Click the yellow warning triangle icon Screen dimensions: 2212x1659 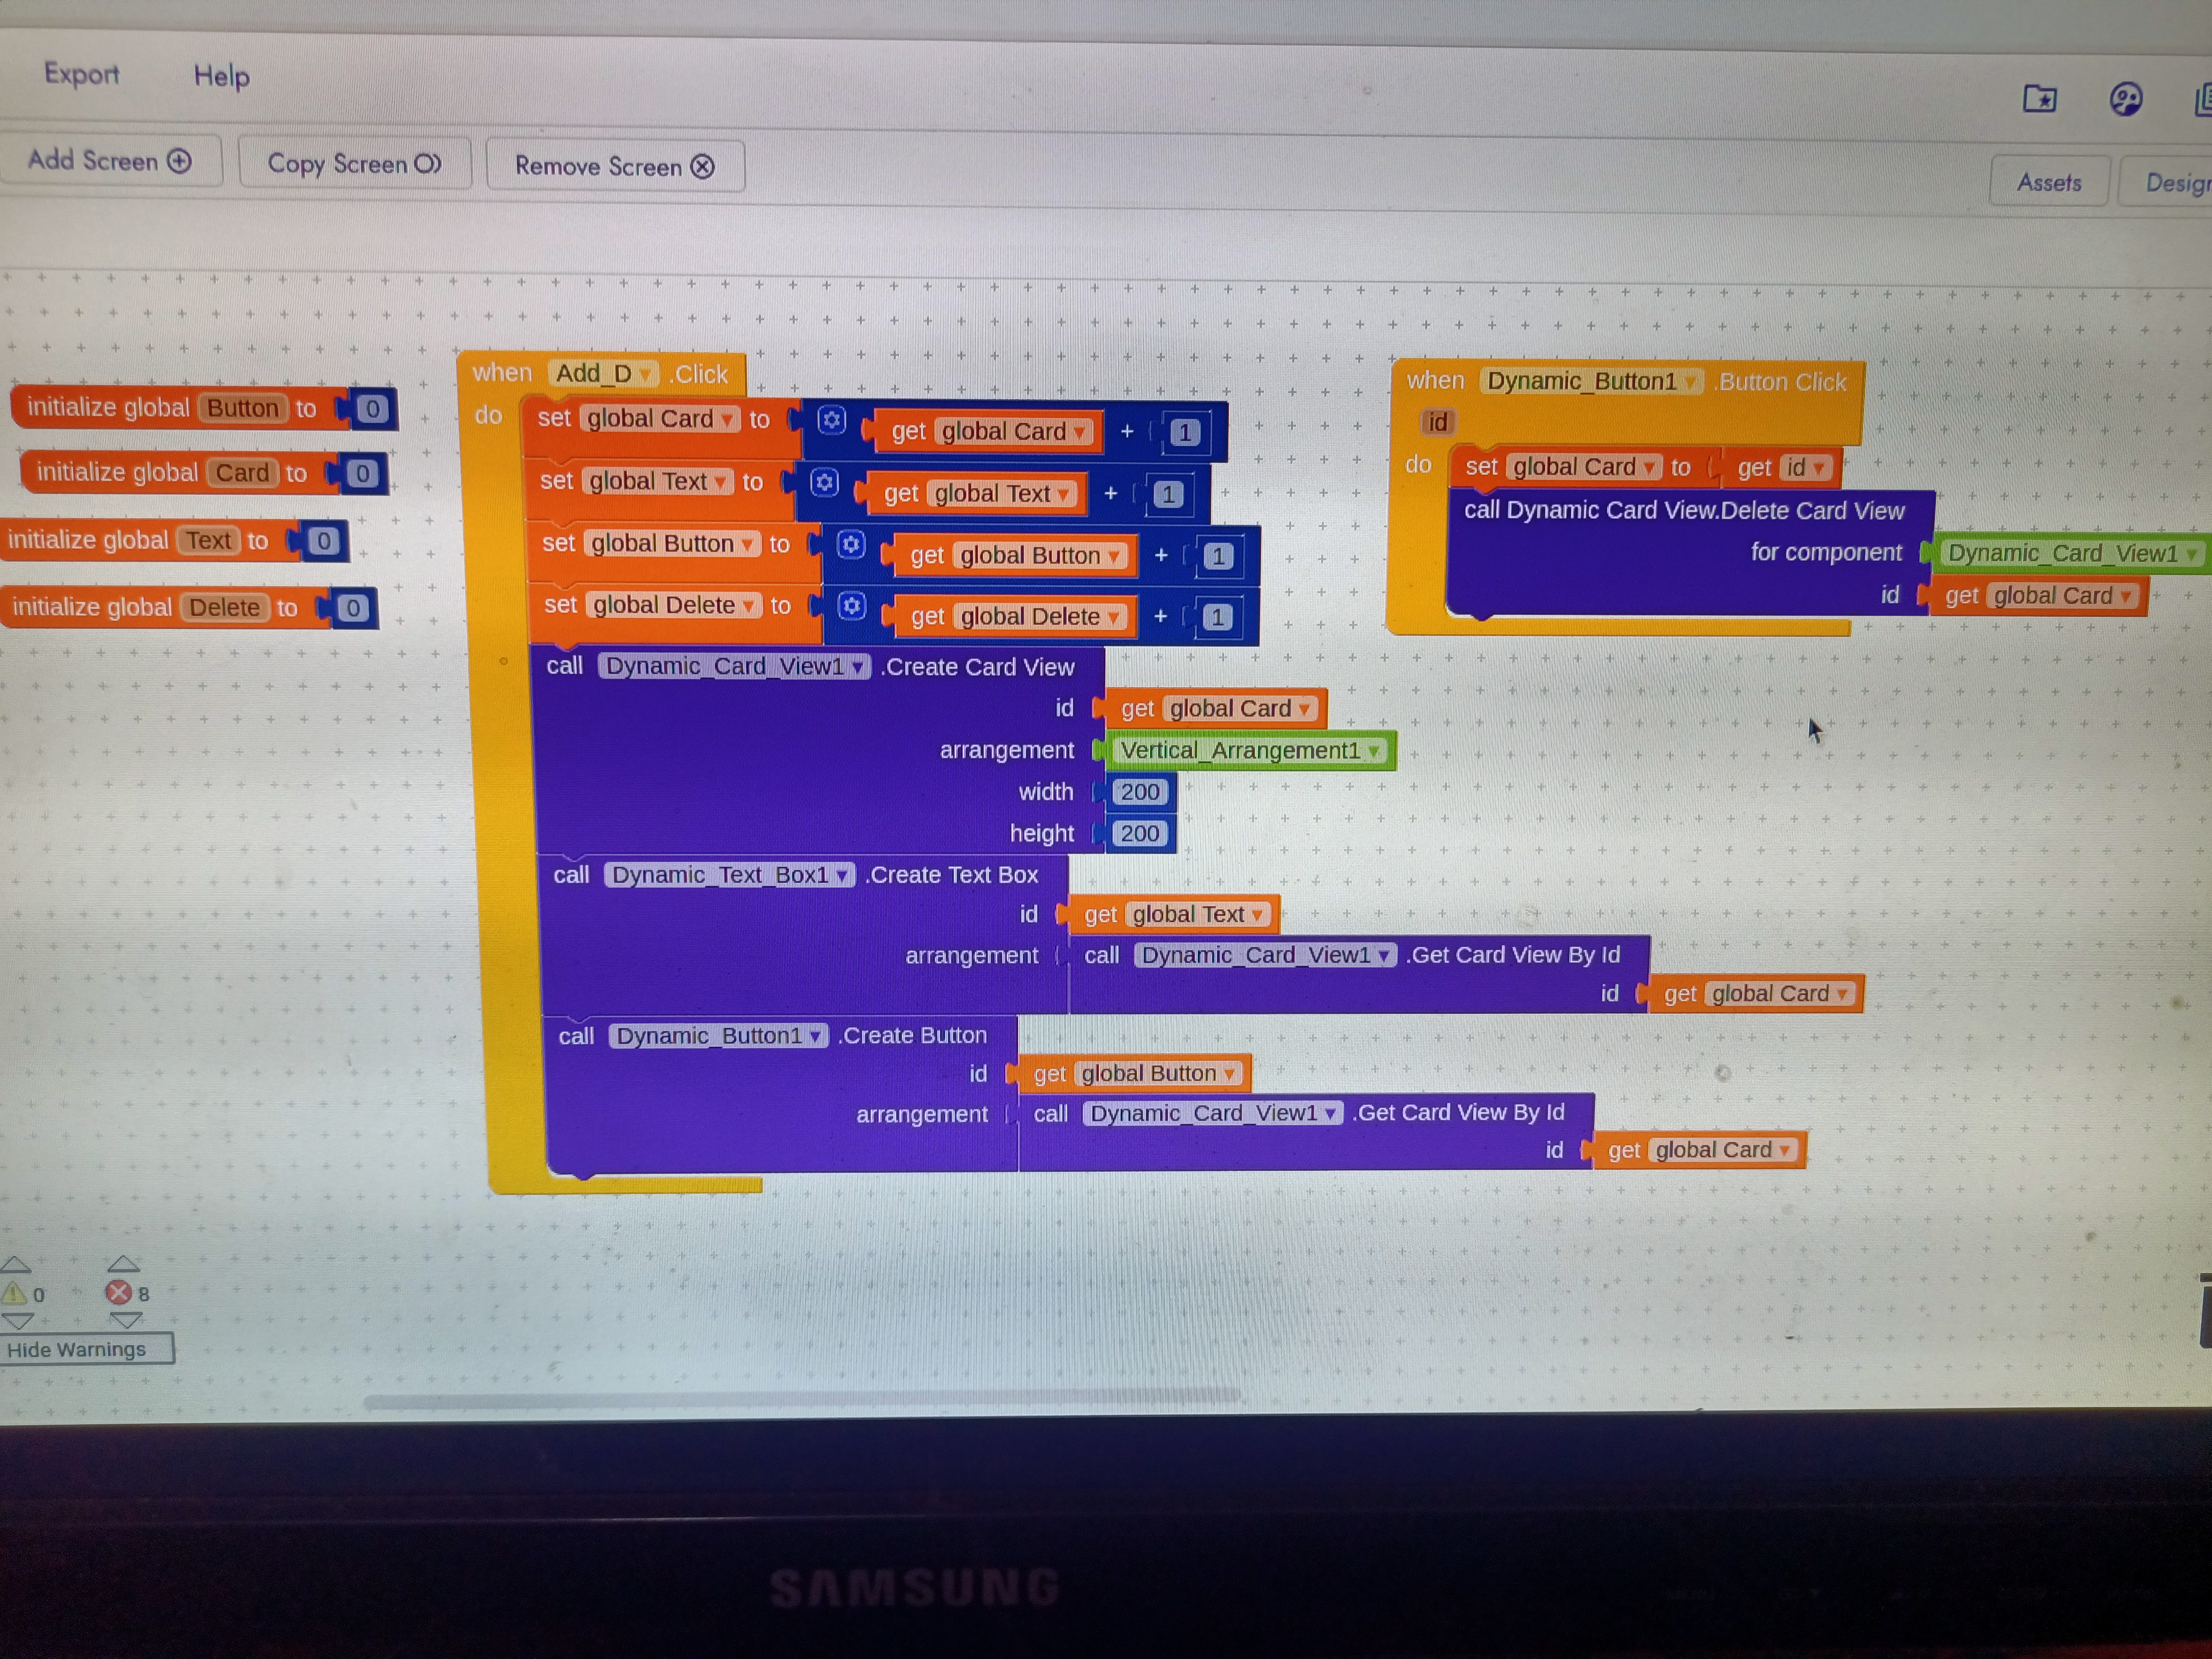point(15,1294)
